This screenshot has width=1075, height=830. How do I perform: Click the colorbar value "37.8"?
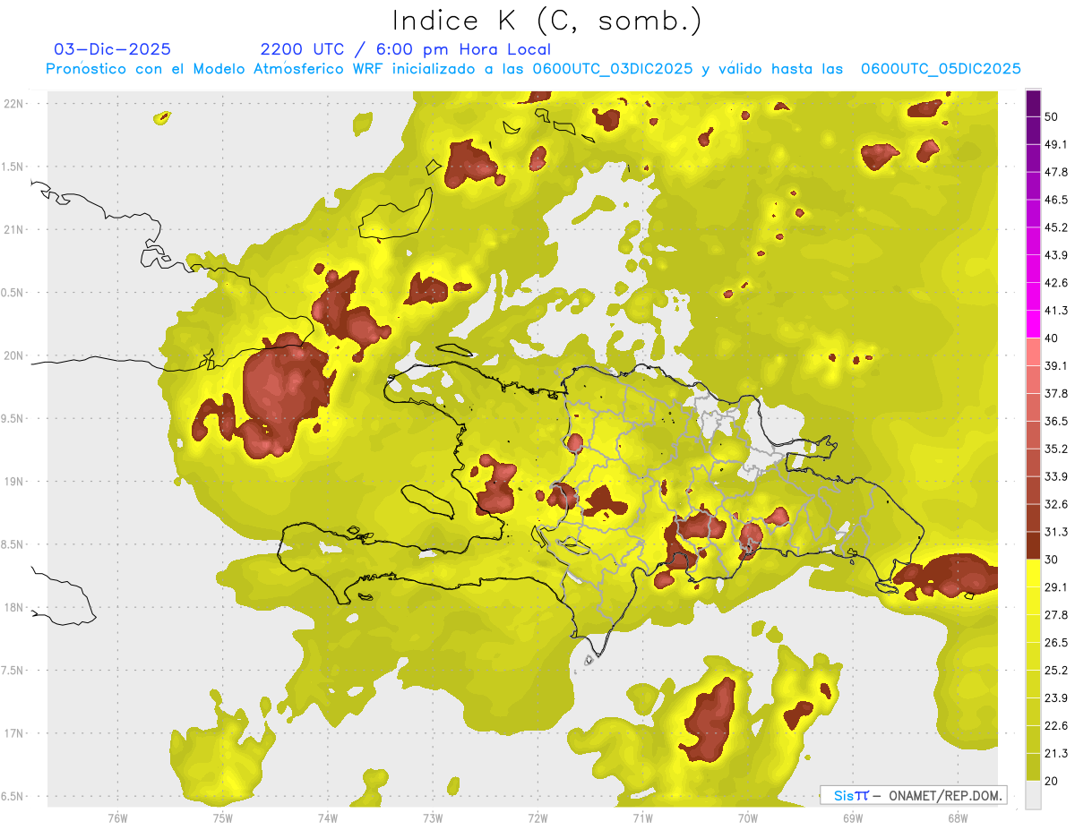[x=1056, y=393]
